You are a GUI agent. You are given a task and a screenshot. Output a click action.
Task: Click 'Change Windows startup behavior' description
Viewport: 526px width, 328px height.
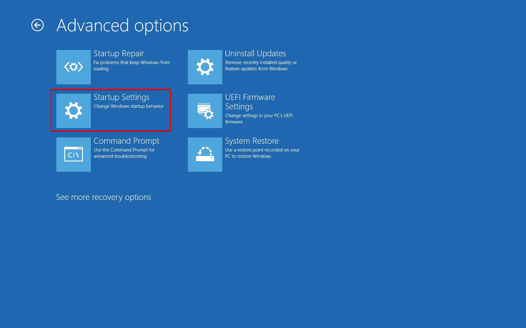point(129,106)
